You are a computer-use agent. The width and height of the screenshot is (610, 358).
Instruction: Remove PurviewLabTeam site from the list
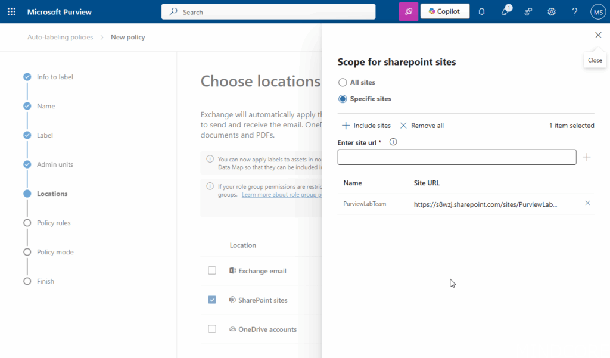pos(587,203)
